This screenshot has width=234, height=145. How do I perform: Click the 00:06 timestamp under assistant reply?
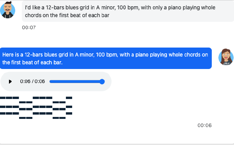(x=204, y=125)
